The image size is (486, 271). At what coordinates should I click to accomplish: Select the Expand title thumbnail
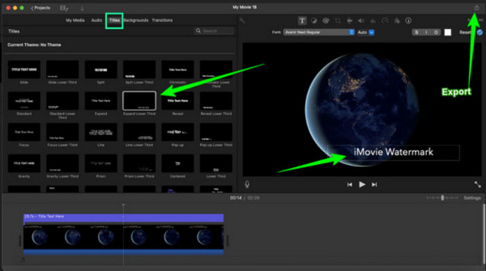[x=101, y=101]
